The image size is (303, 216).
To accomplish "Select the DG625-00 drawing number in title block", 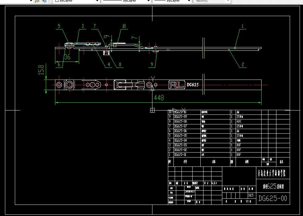I will click(273, 198).
